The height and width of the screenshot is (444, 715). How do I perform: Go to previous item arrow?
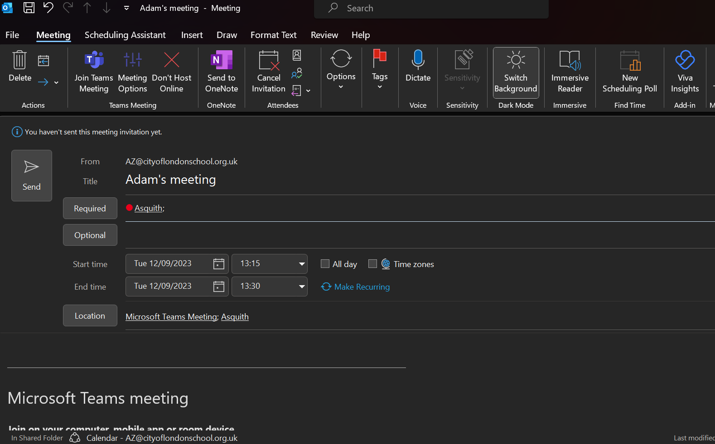87,8
